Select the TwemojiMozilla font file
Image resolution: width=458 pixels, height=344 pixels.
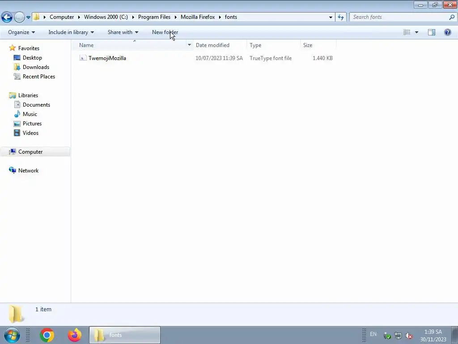pos(107,58)
